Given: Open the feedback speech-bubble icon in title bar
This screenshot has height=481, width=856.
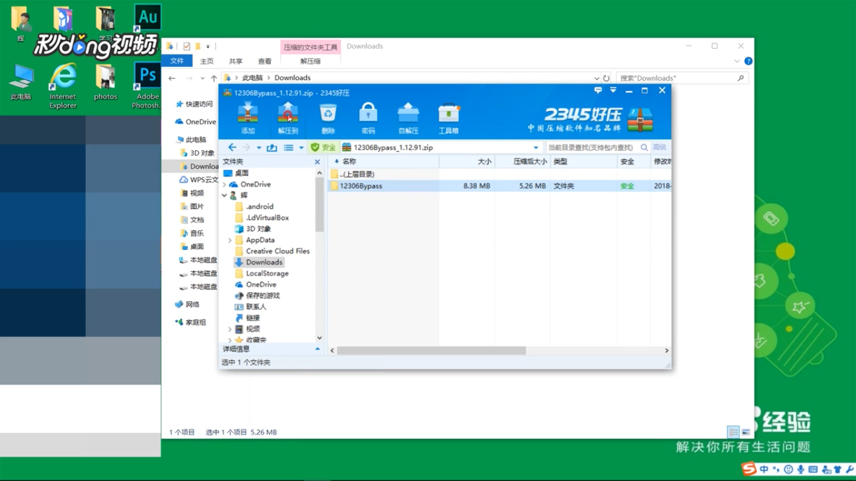Looking at the screenshot, I should click(598, 90).
